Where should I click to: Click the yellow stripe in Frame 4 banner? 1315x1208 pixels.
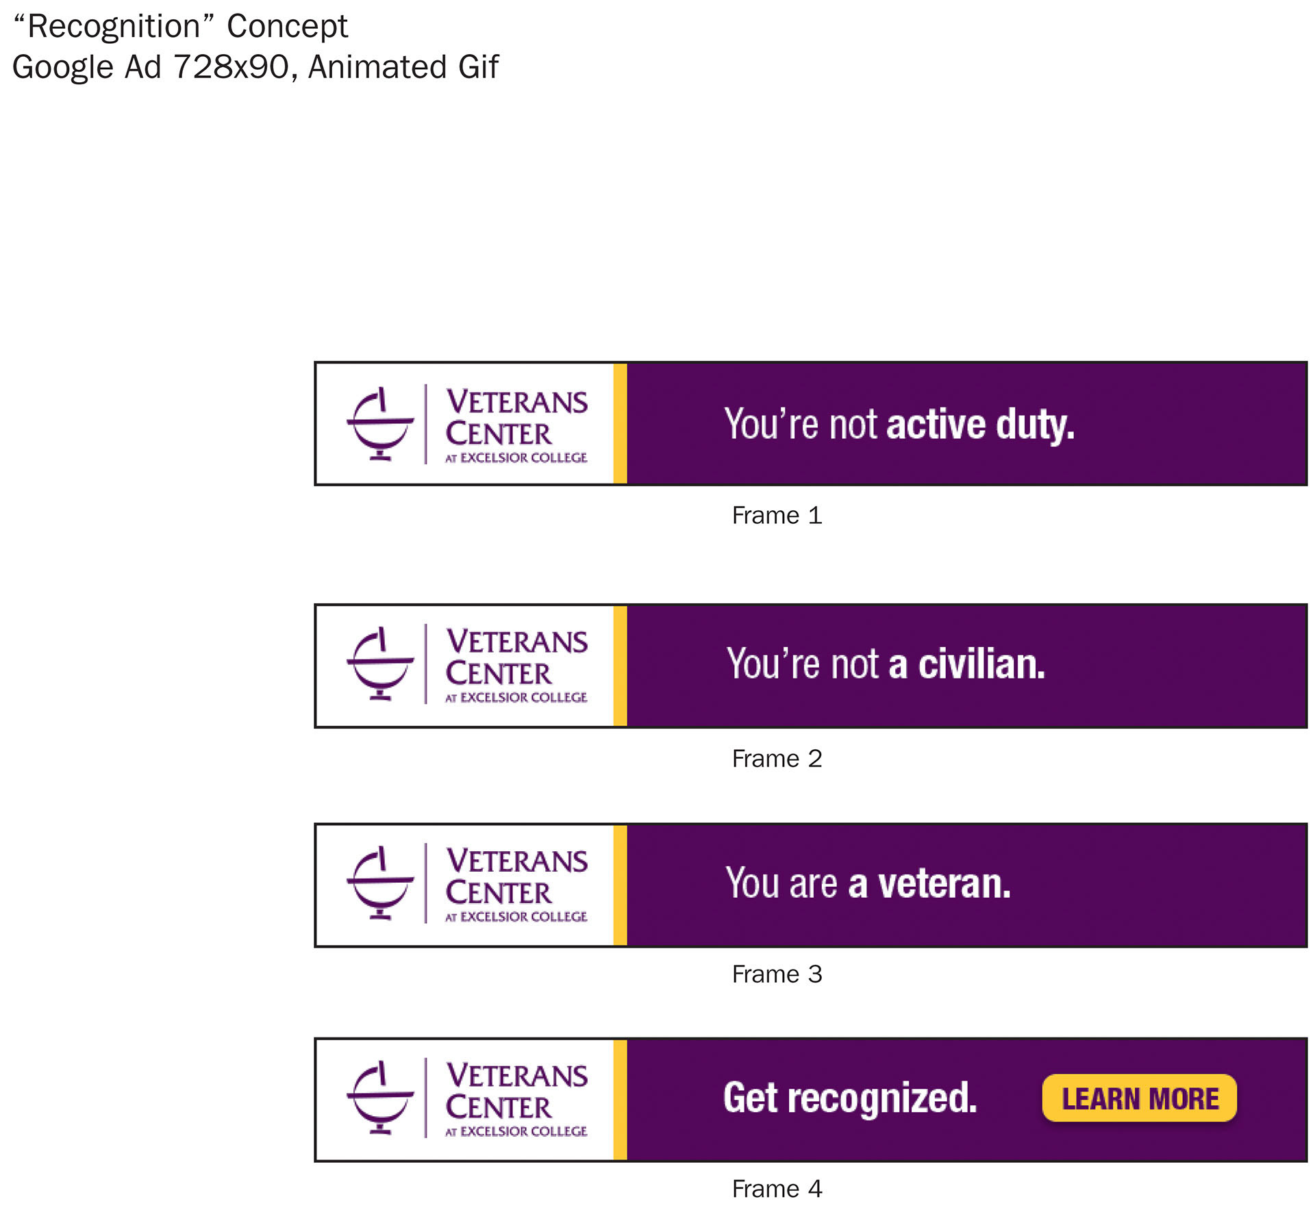click(620, 1099)
